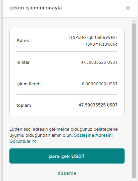Click the para çek USDT button
Image resolution: width=138 pixels, height=181 pixels.
(x=67, y=156)
